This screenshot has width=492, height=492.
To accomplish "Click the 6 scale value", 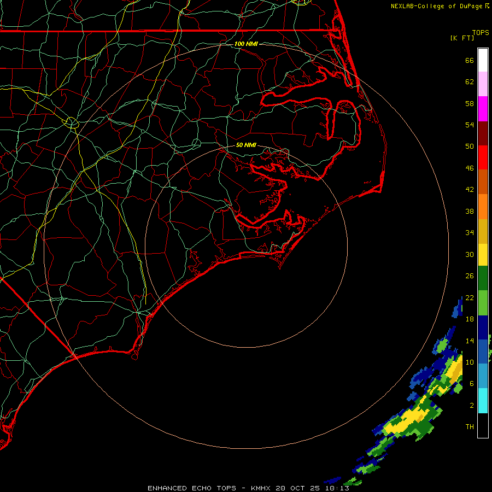I will coord(472,384).
